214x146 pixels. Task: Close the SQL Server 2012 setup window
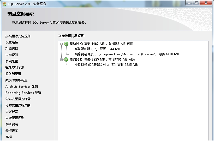(206, 3)
